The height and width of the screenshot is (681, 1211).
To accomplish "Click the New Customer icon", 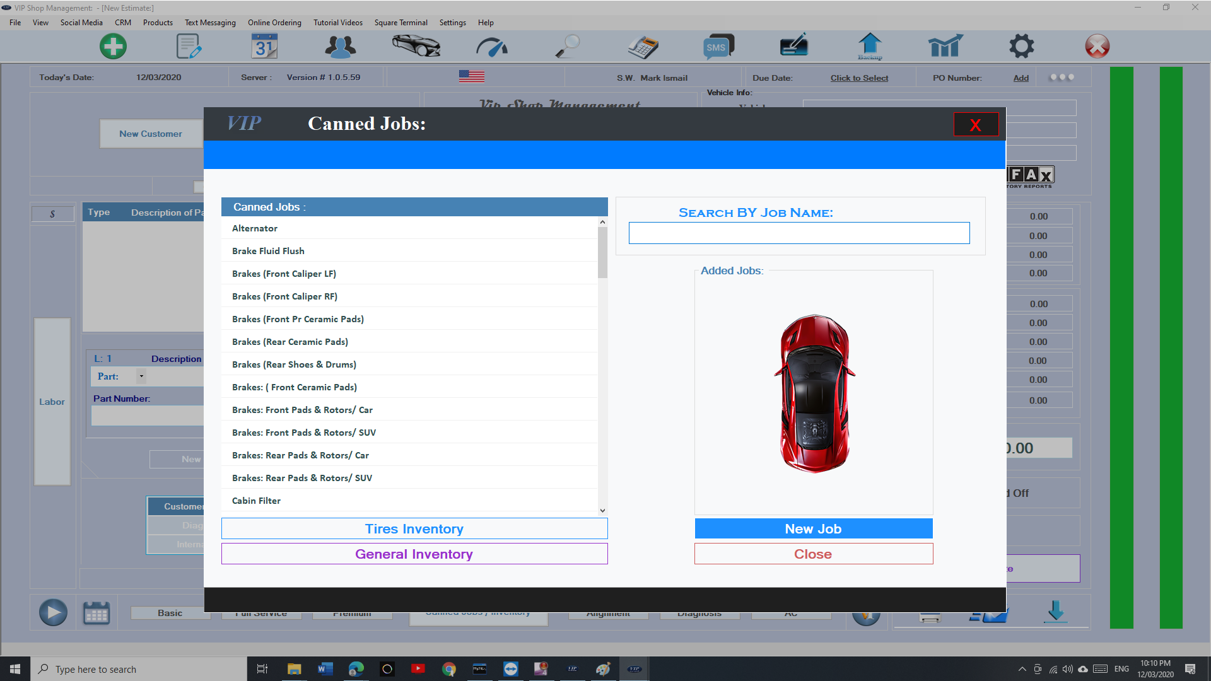I will click(x=149, y=134).
